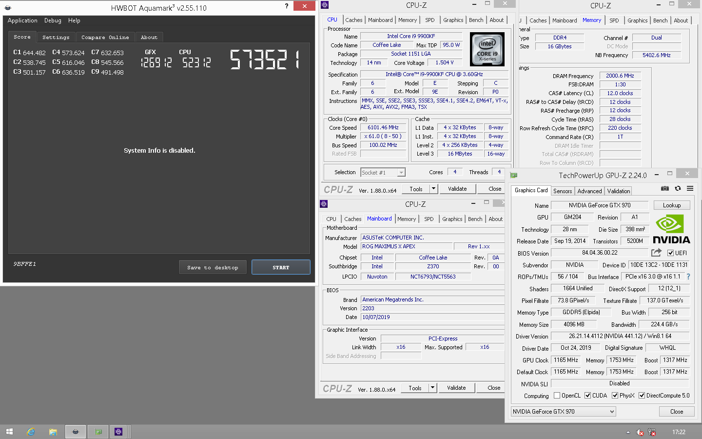
Task: Take a GPU-Z screenshot with the camera icon
Action: [x=664, y=188]
